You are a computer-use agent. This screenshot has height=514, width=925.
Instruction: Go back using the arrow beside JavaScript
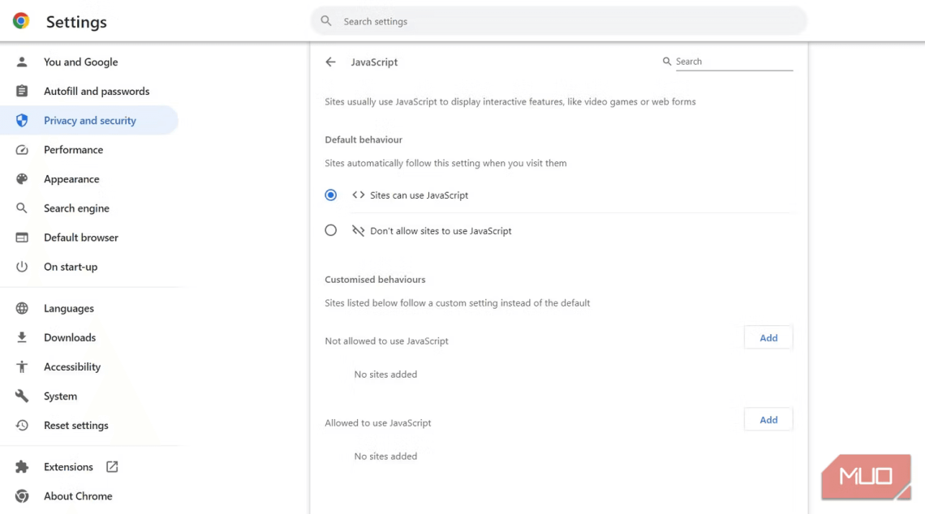pyautogui.click(x=330, y=62)
